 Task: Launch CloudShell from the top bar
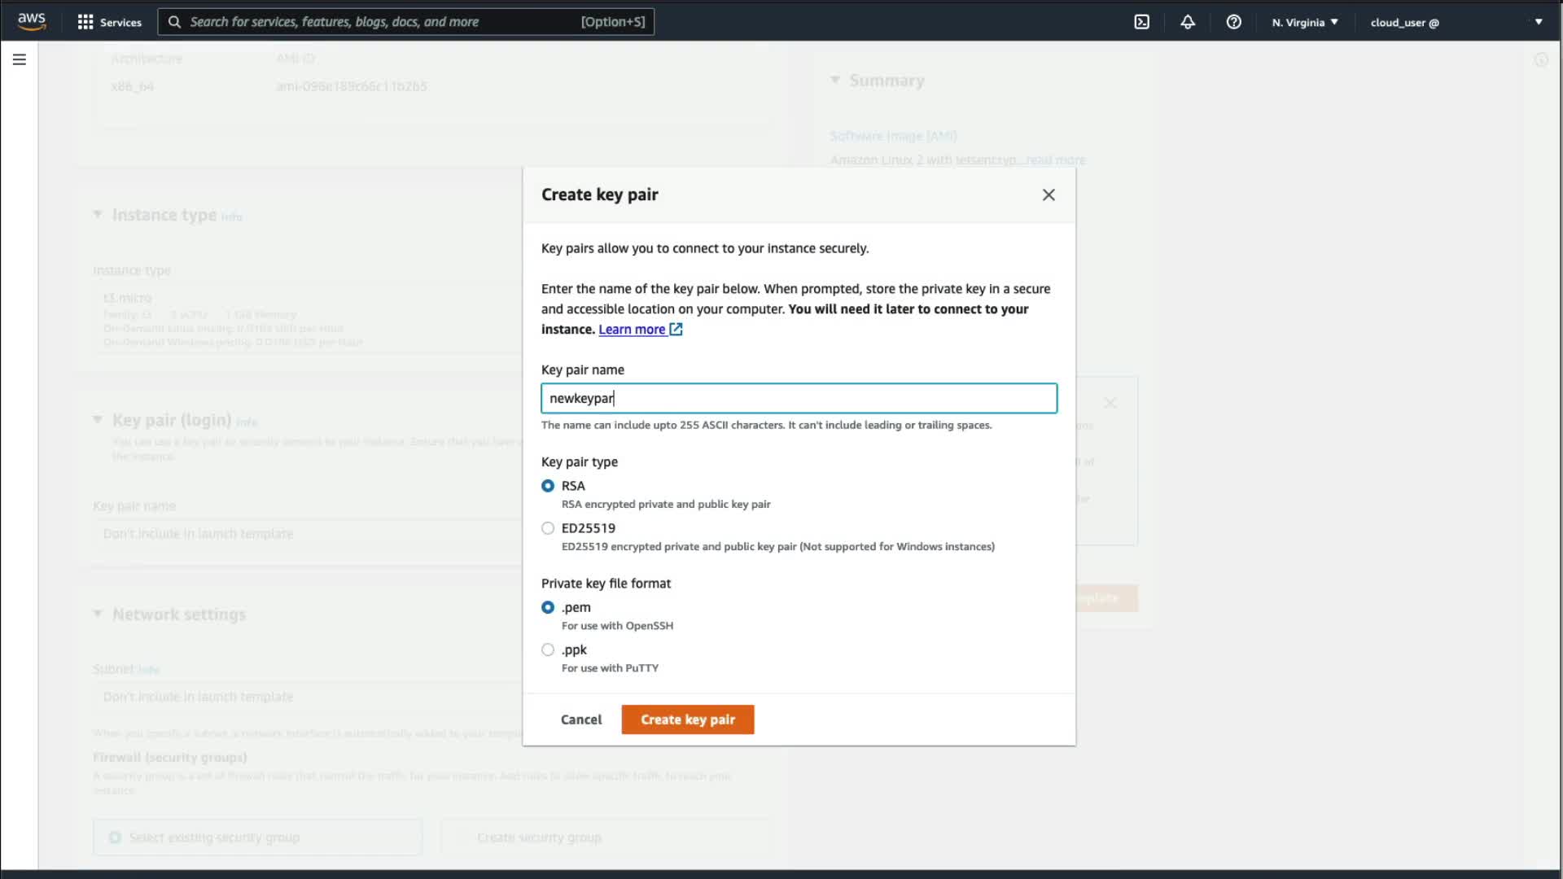click(x=1141, y=22)
